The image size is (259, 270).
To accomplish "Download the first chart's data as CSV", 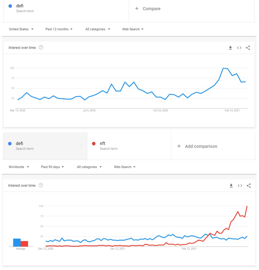I will tap(230, 48).
